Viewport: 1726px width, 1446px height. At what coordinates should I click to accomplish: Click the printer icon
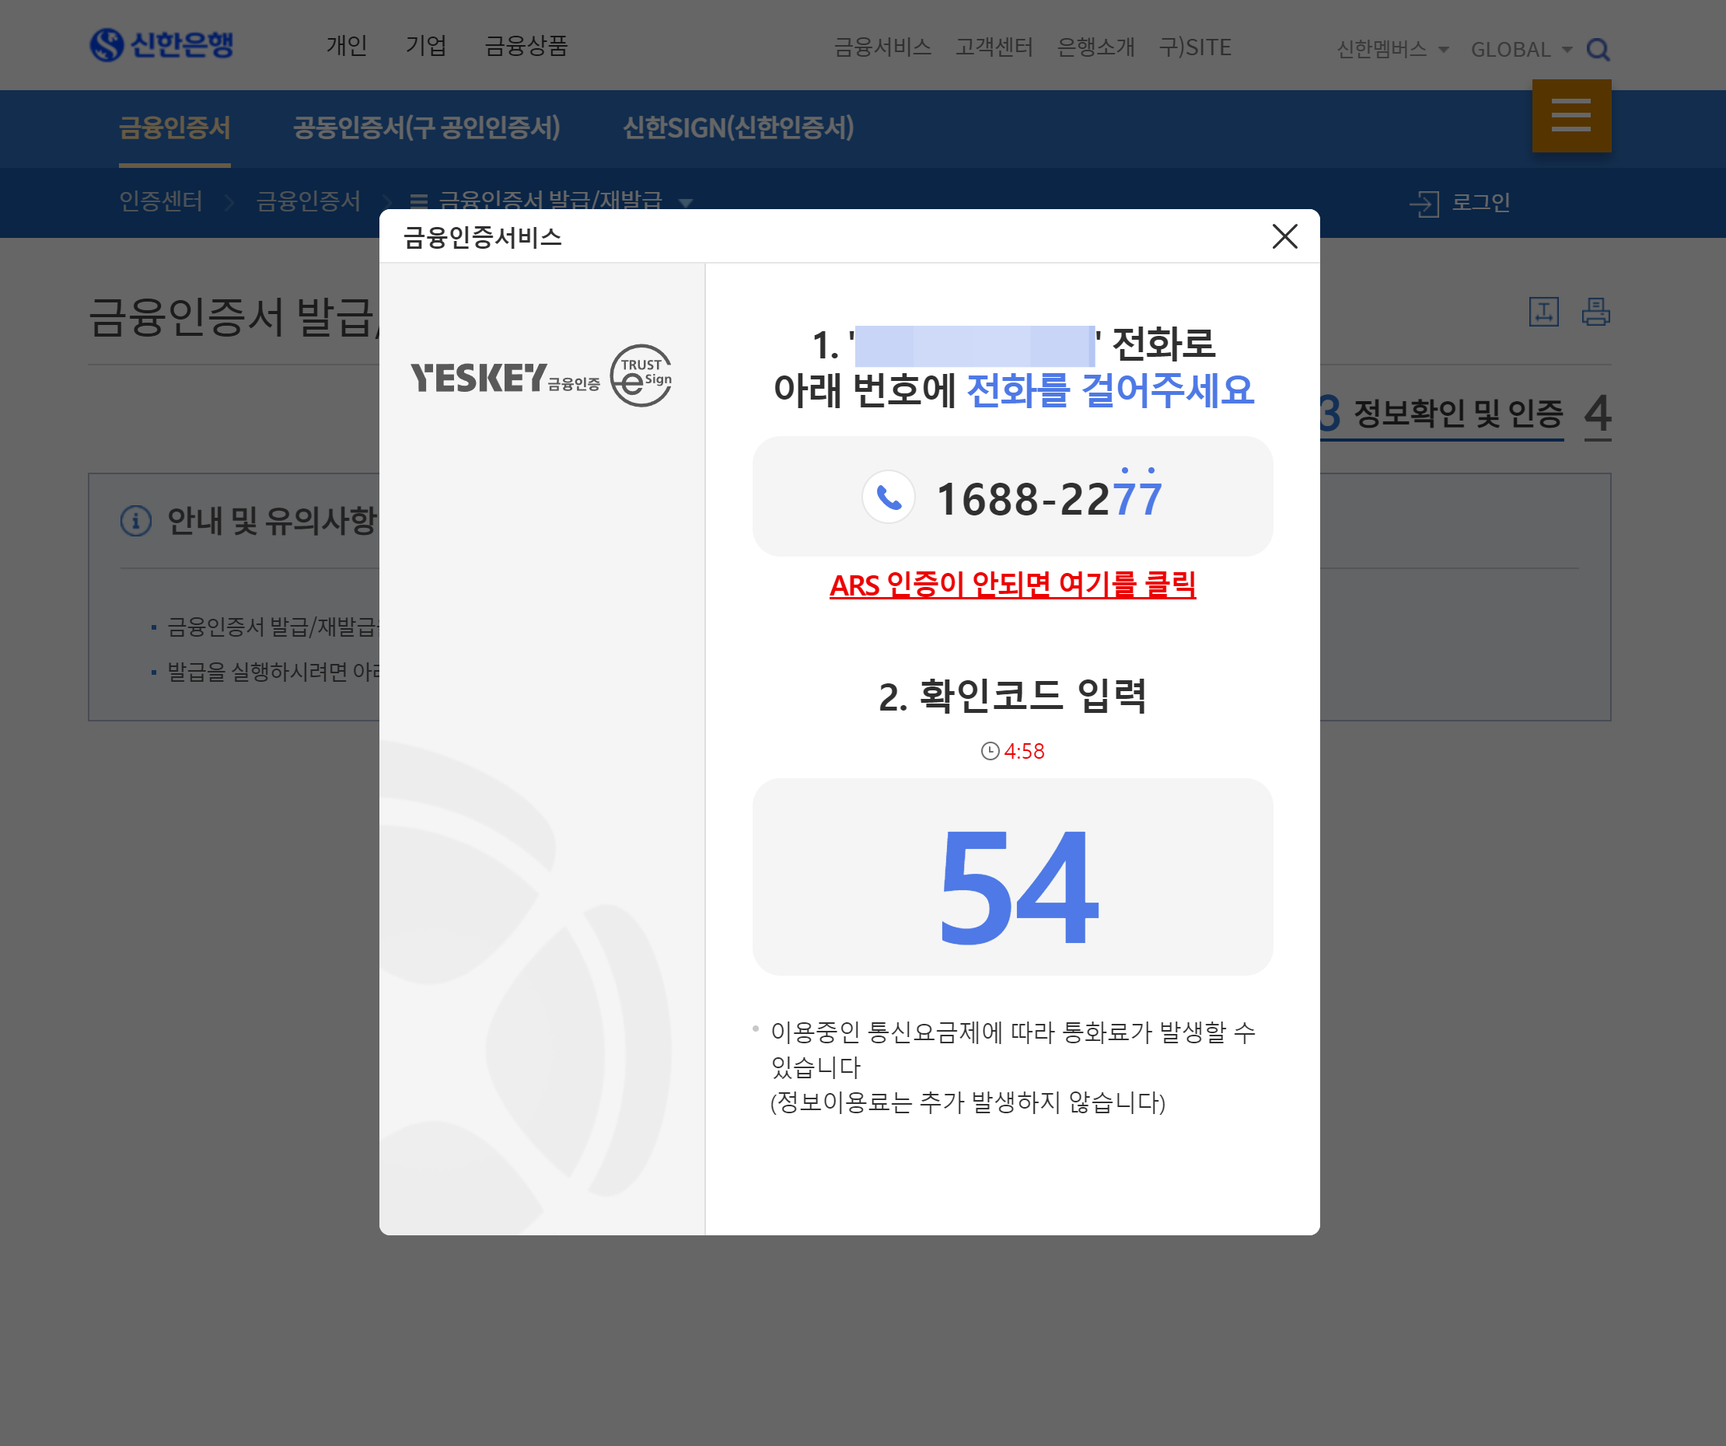(1595, 313)
